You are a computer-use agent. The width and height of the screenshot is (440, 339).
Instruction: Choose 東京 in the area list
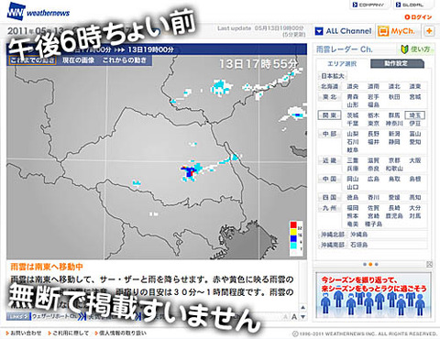point(373,124)
